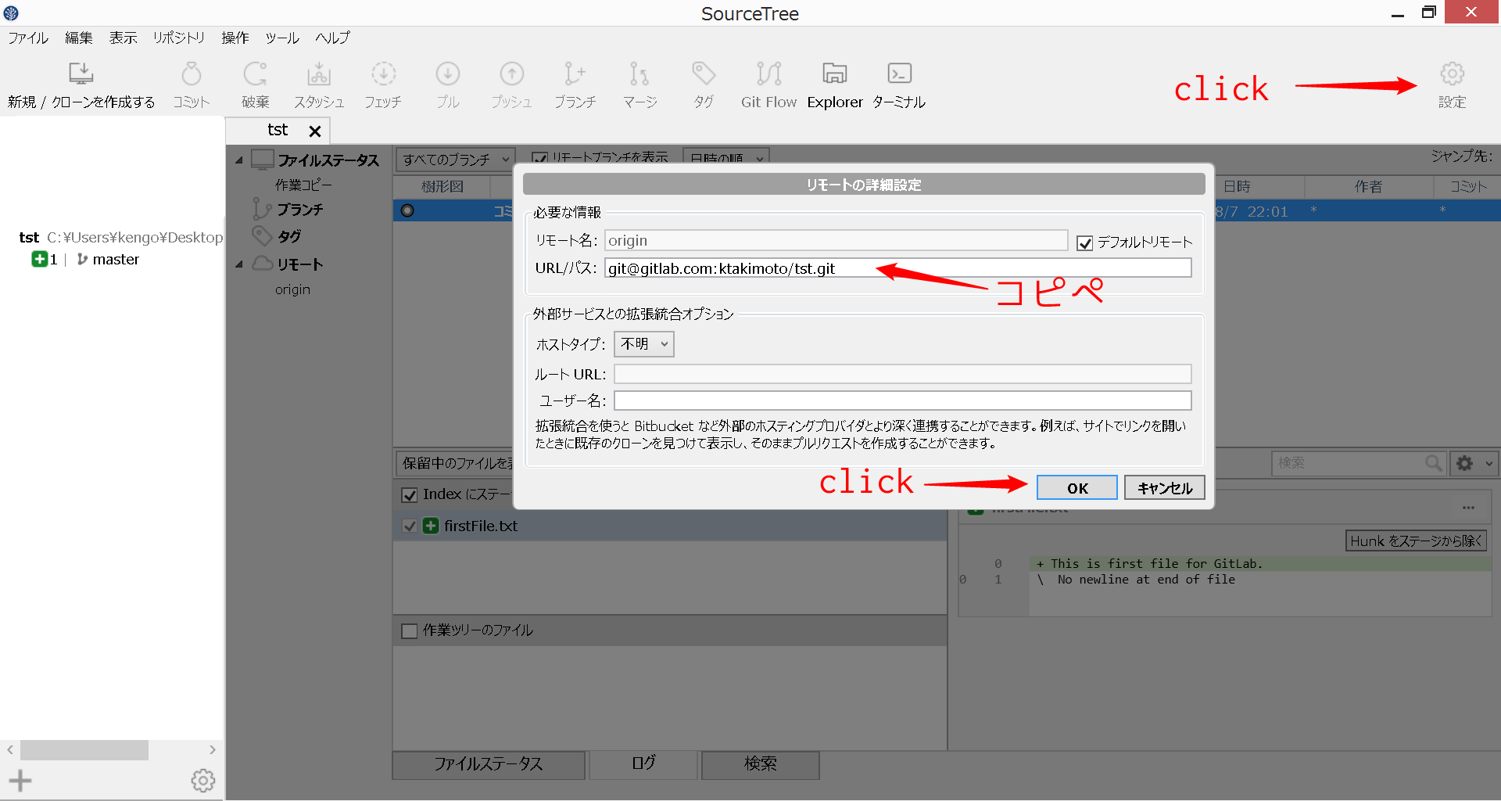The image size is (1501, 801).
Task: Uncheck the firstFile.txt staged checkbox
Action: tap(409, 526)
